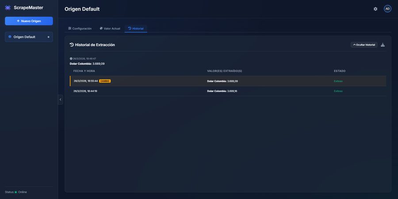The height and width of the screenshot is (199, 398).
Task: Collapse the sidebar using the chevron handle
Action: (x=61, y=100)
